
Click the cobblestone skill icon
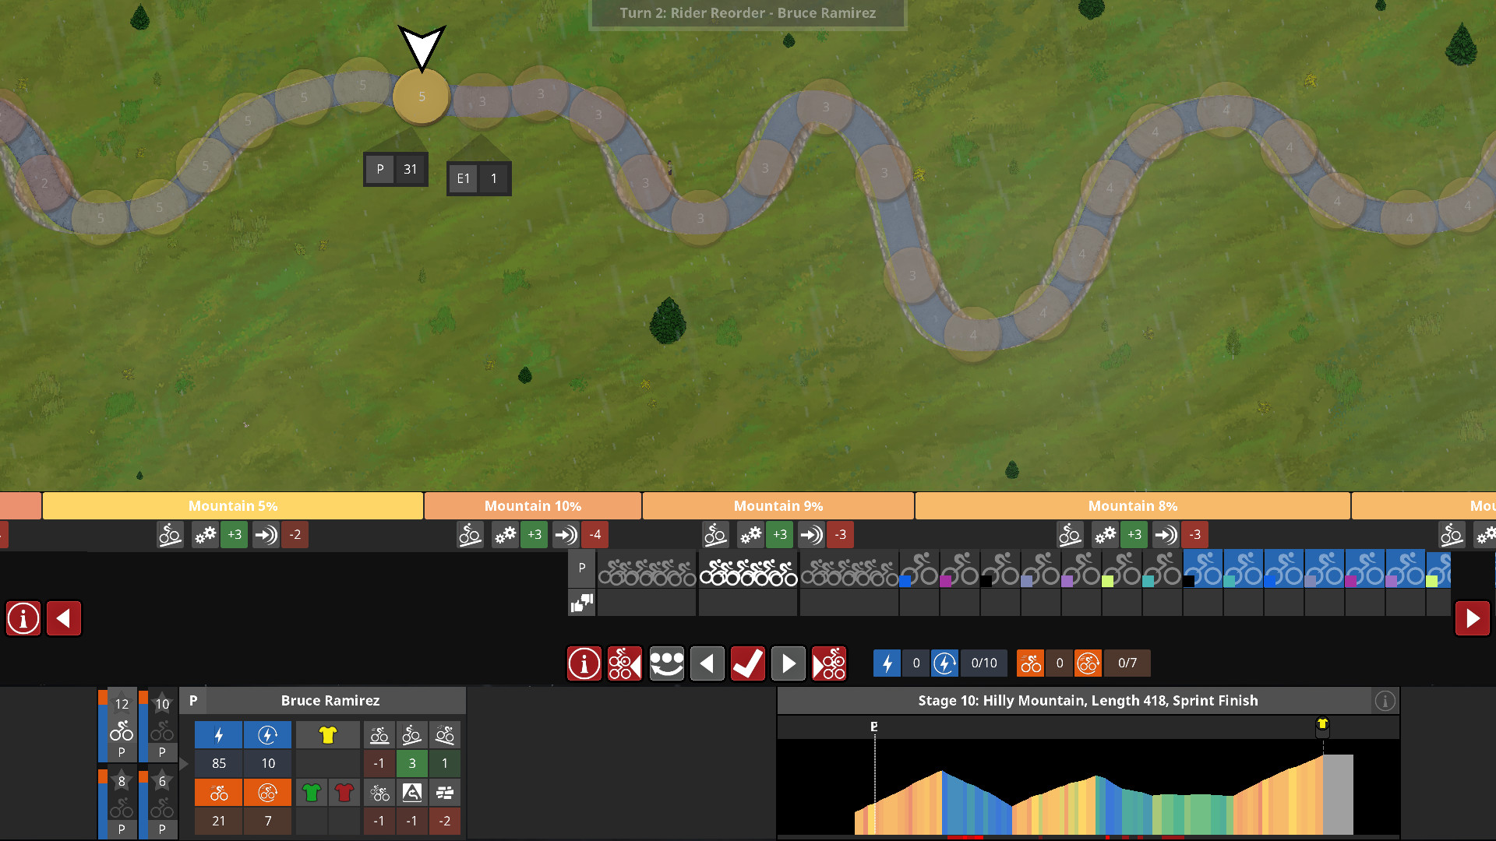[445, 793]
